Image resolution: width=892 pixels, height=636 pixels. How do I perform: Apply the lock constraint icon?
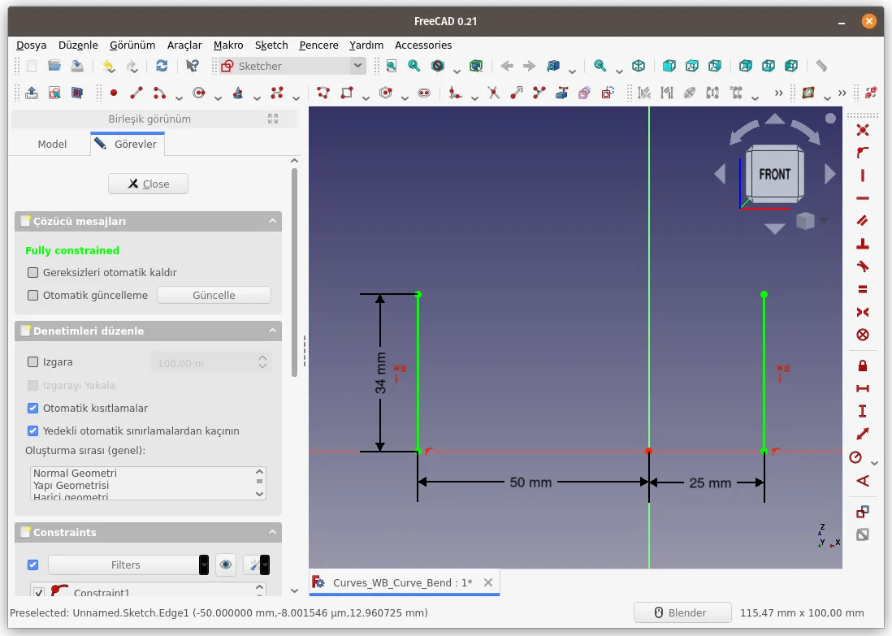[863, 366]
